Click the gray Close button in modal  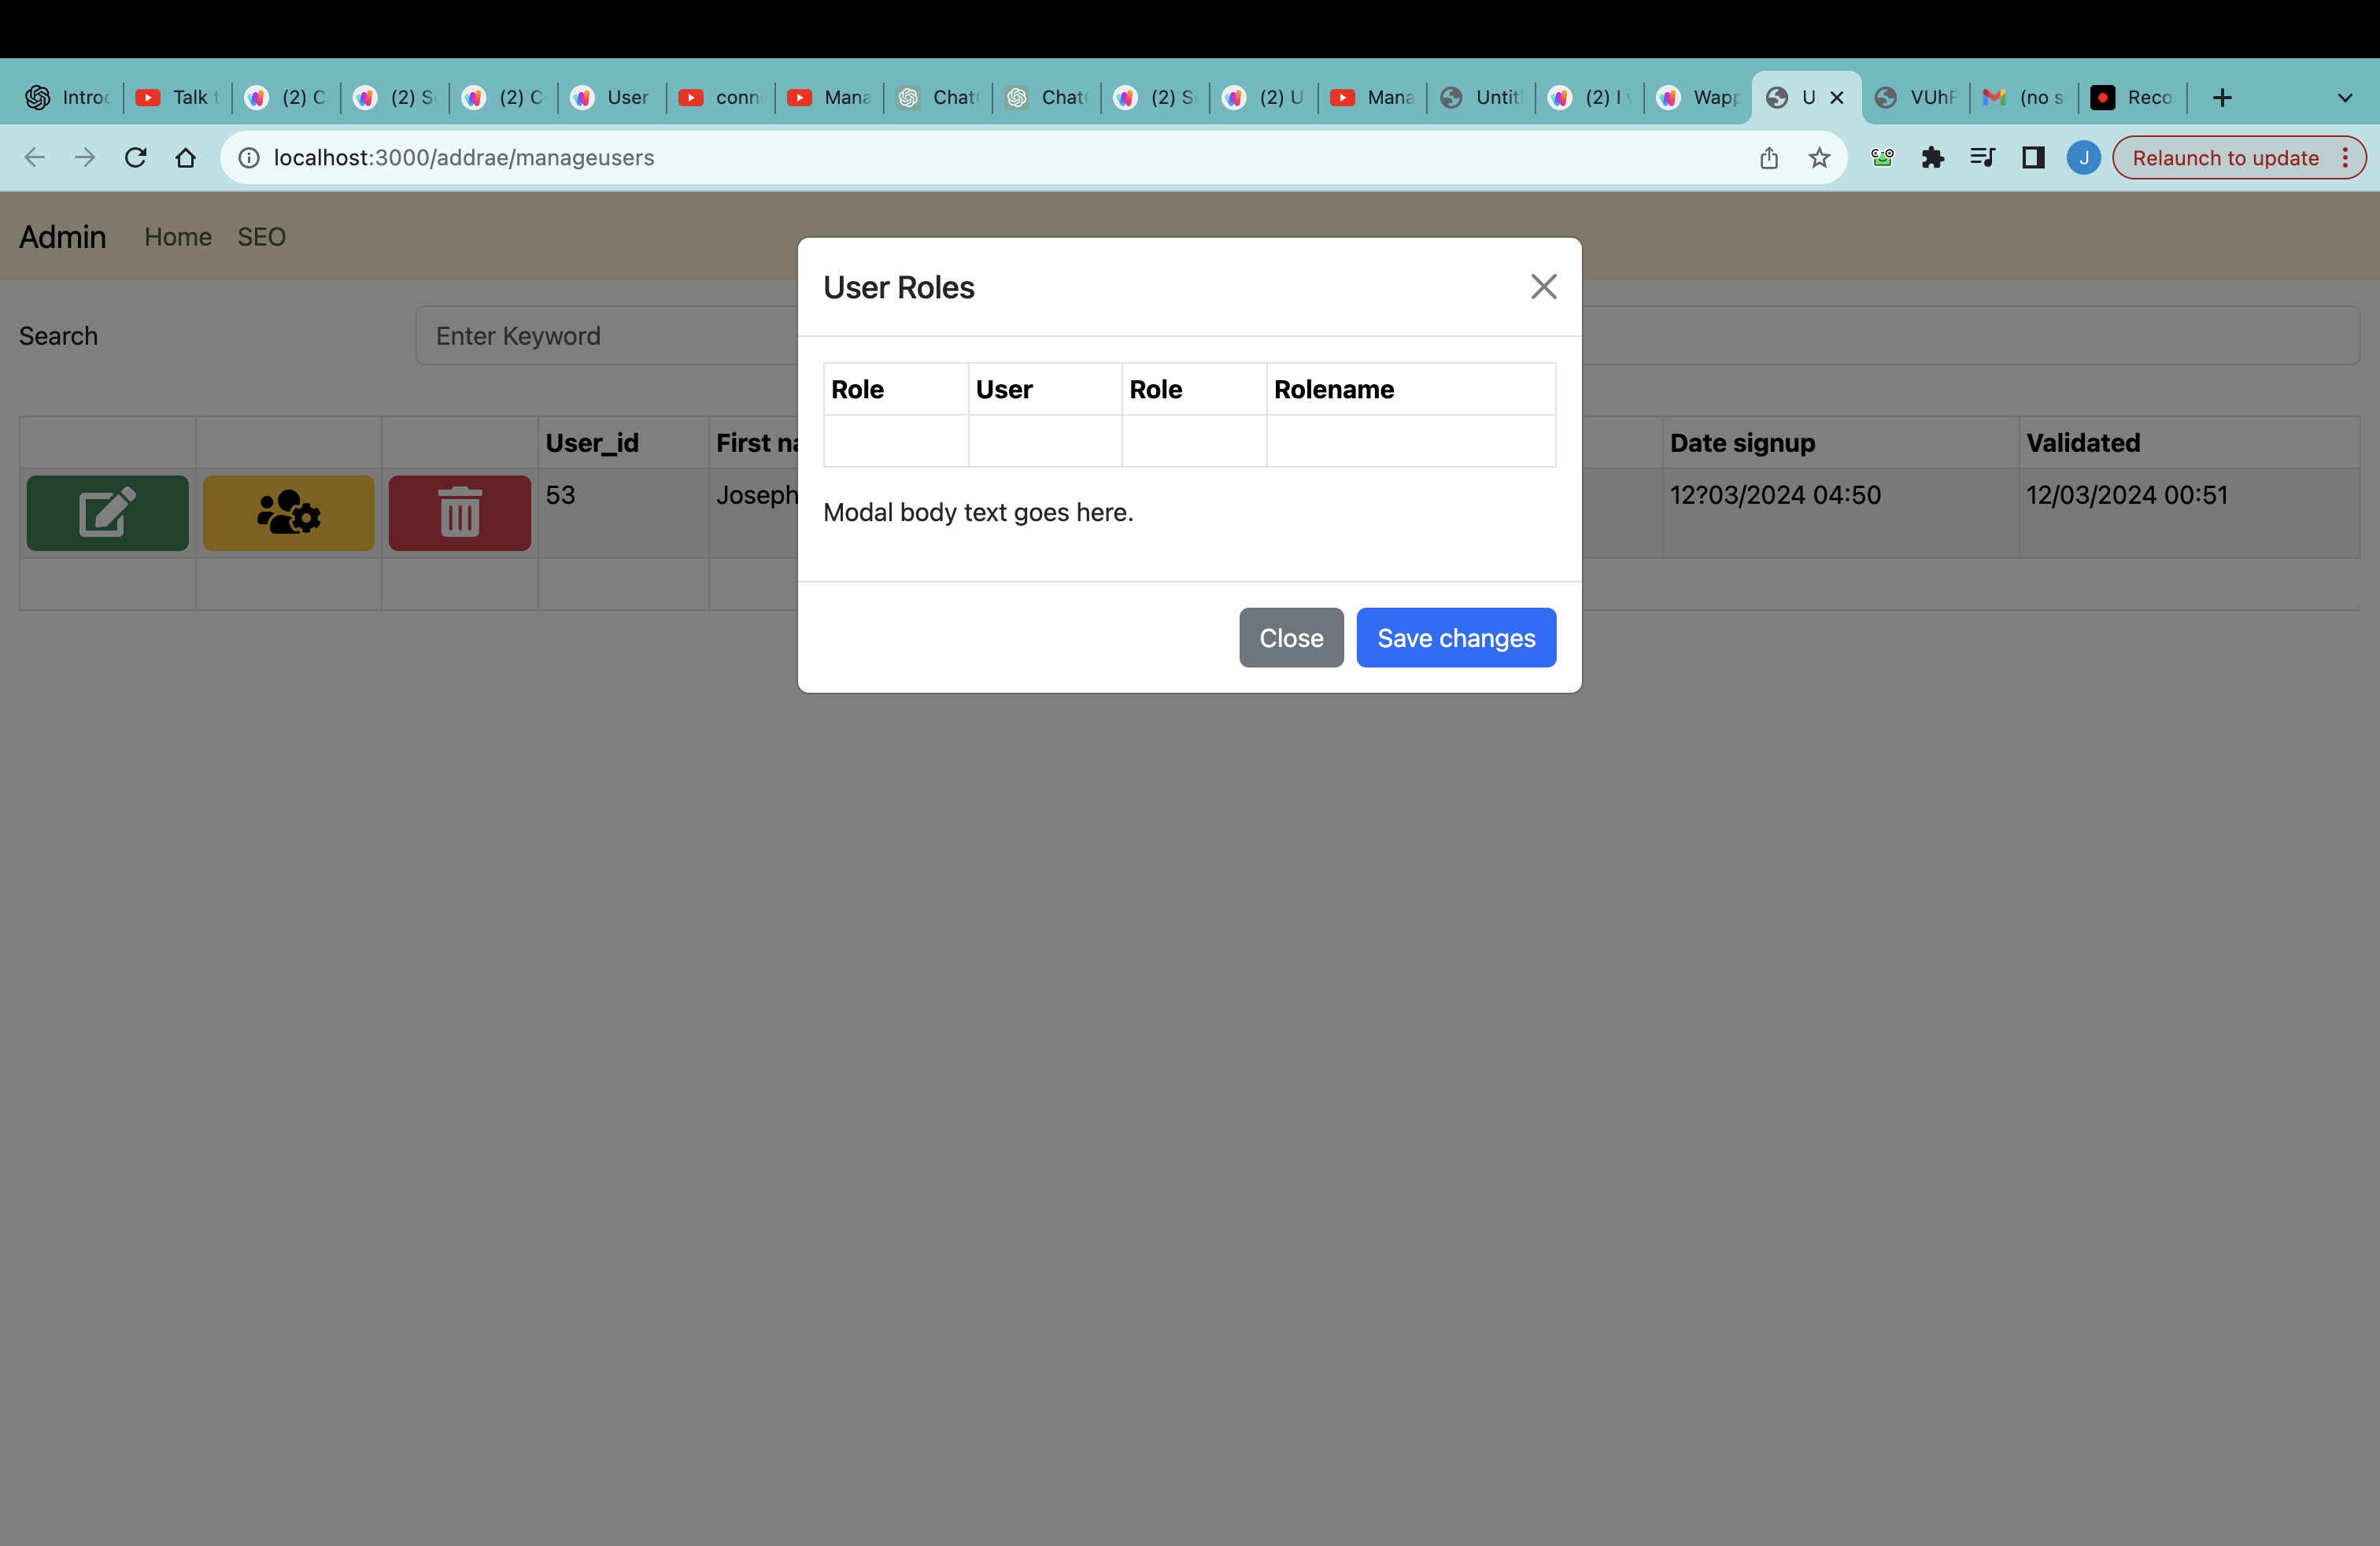pyautogui.click(x=1291, y=638)
